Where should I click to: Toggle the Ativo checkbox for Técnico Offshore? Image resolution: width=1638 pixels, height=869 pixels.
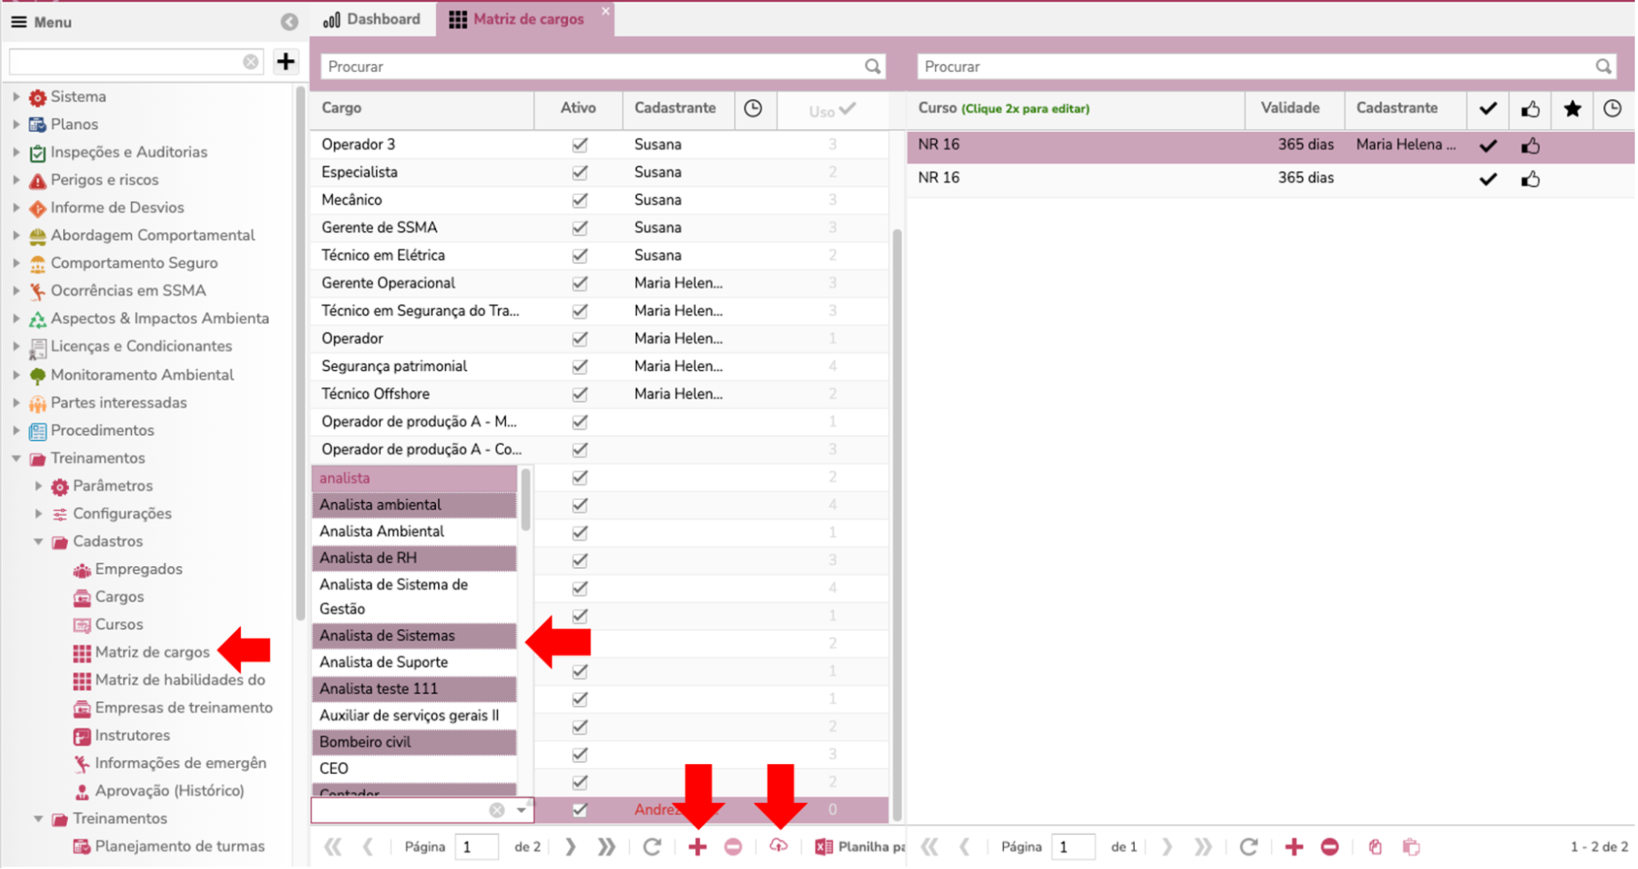[x=579, y=394]
